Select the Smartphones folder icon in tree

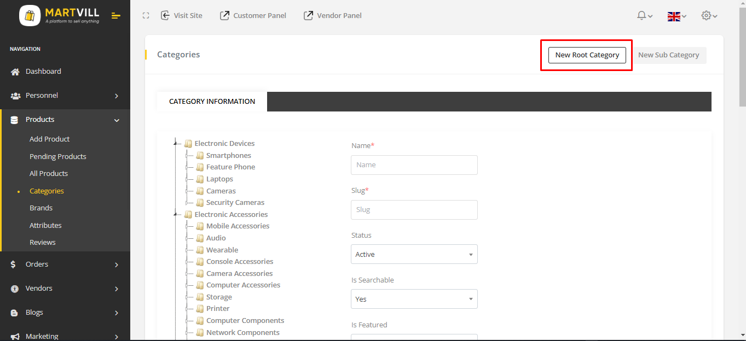pos(200,156)
